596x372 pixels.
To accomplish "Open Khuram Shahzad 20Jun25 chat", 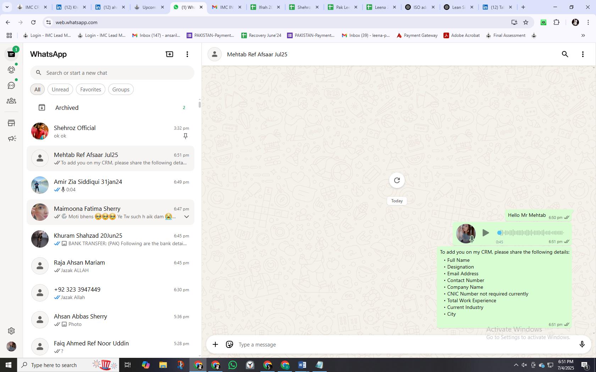I will [x=110, y=239].
